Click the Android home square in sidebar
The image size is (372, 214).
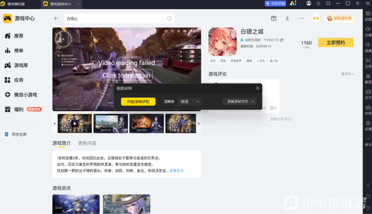[368, 197]
